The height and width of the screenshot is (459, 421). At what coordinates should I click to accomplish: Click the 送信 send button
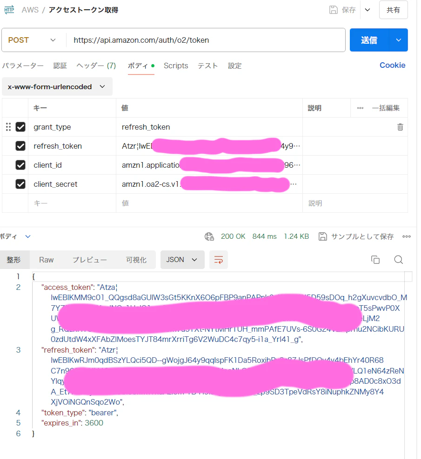[369, 40]
